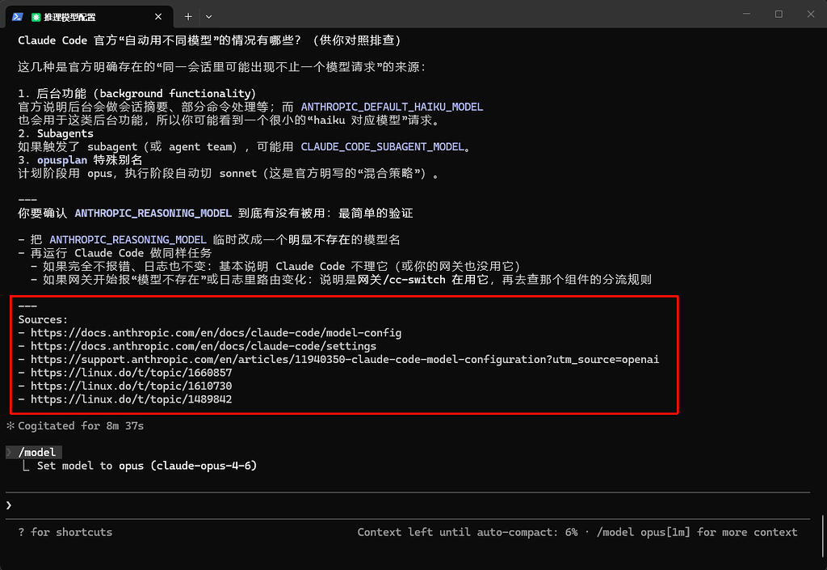Click the CLAUDE_CODE_SUBAGENT_MODEL variable text
827x570 pixels.
point(382,146)
